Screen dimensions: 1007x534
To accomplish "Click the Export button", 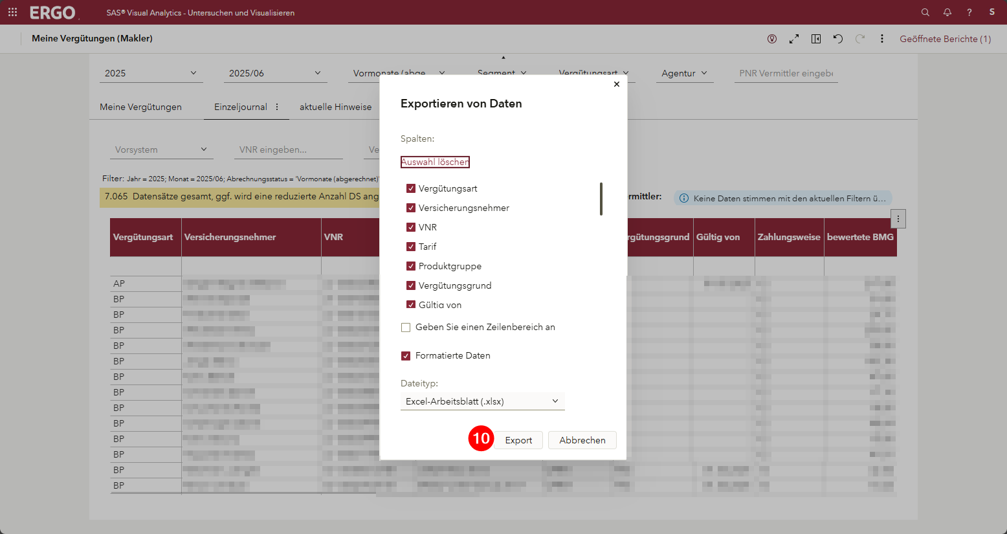I will click(x=518, y=440).
